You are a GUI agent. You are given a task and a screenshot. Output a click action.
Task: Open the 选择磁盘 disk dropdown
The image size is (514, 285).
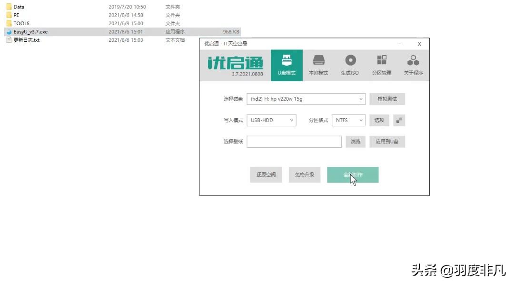pos(306,99)
